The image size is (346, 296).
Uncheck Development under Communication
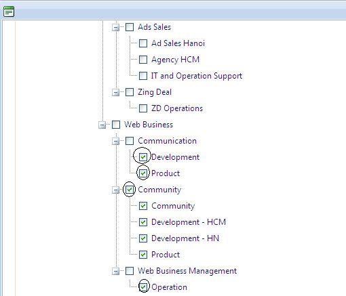point(143,157)
